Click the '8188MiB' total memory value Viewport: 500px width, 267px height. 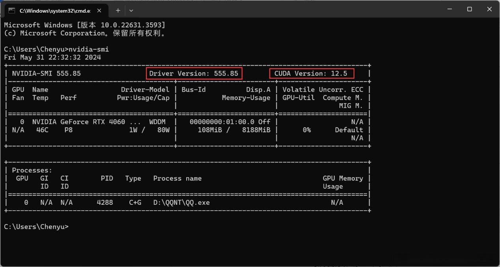coord(256,130)
